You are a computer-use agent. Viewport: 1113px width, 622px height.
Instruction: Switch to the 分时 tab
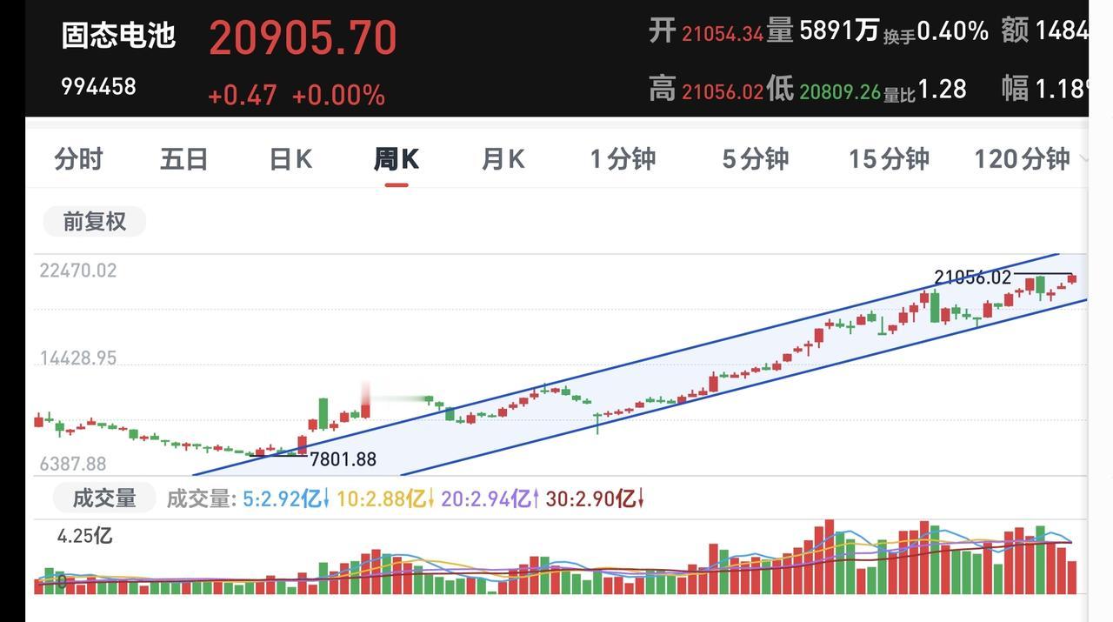[x=79, y=159]
